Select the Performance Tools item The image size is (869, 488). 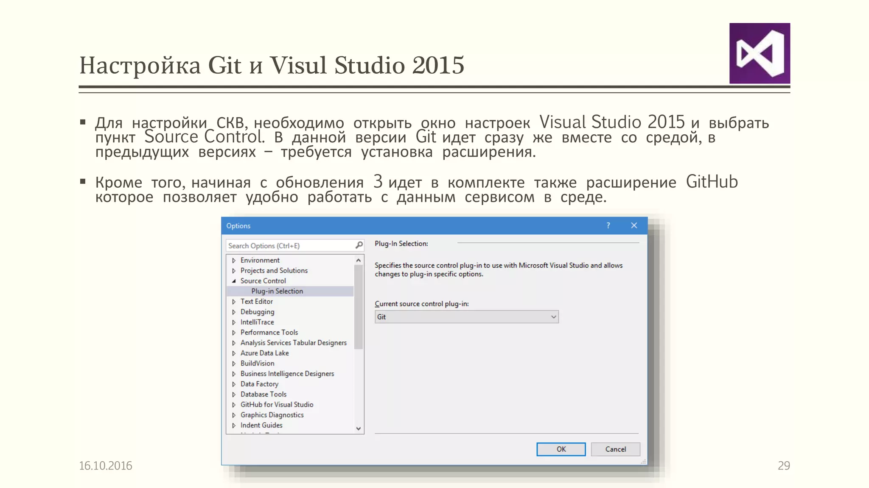pos(269,332)
